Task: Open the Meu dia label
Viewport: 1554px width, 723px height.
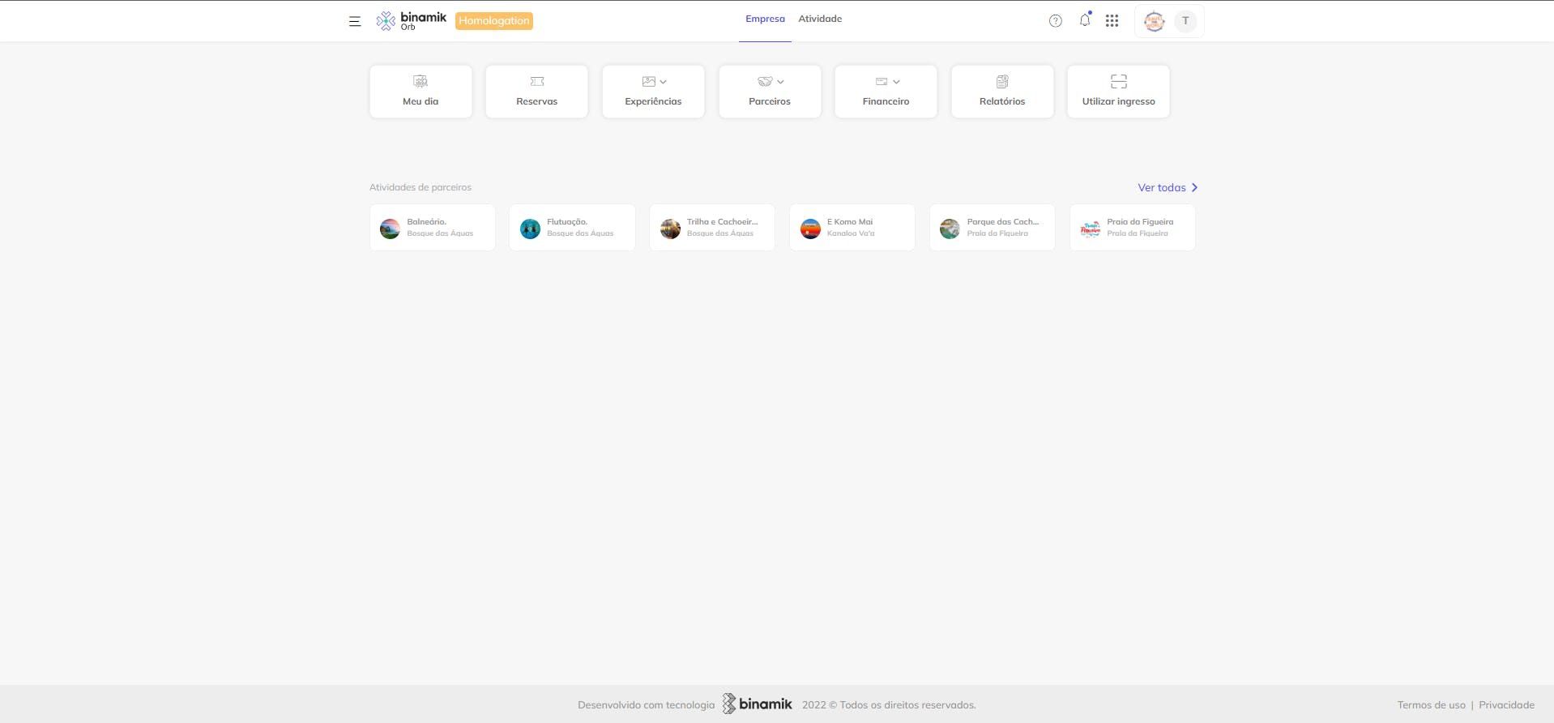Action: click(421, 101)
